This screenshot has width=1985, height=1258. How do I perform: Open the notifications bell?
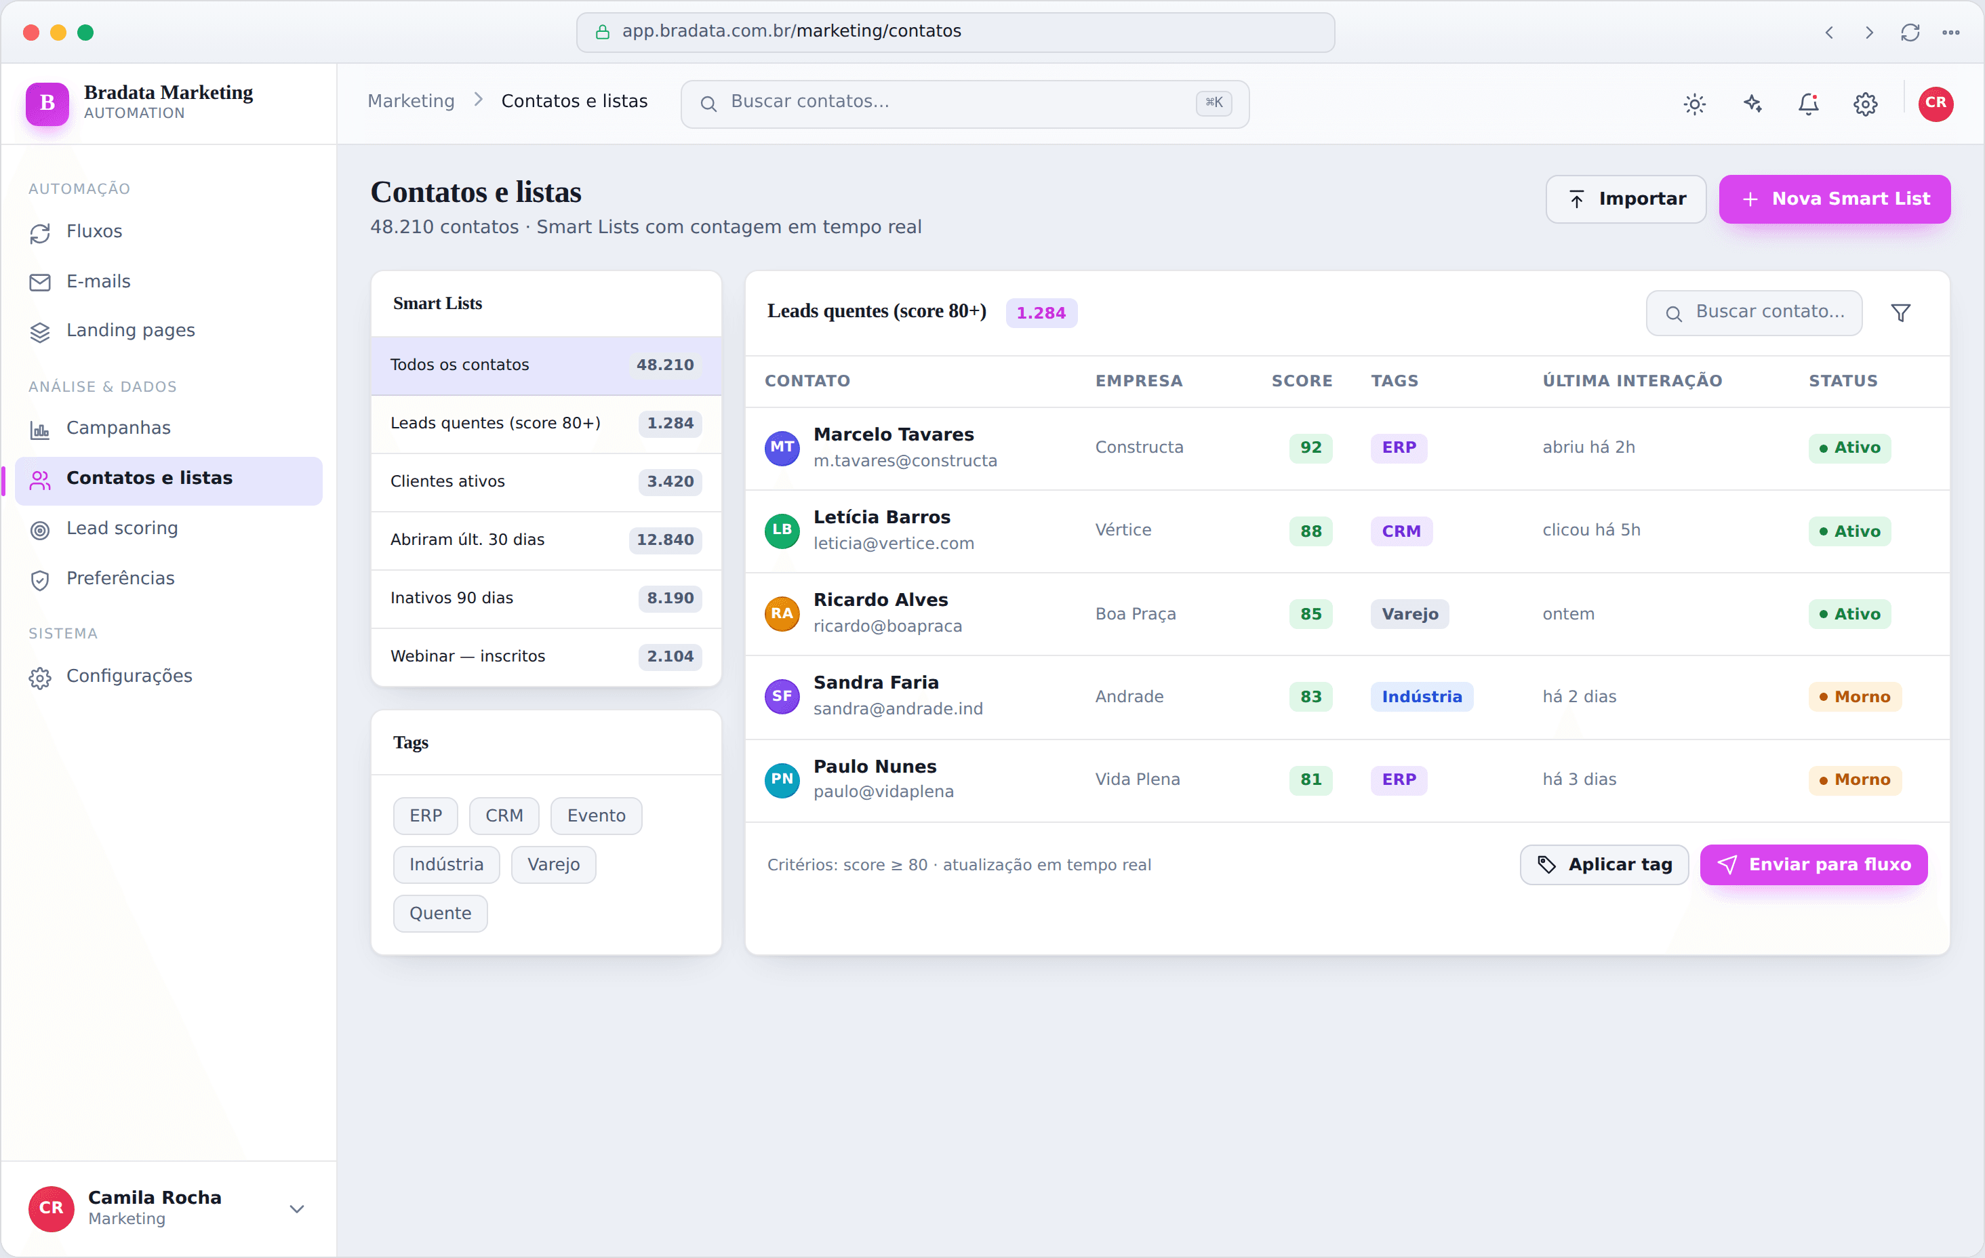pyautogui.click(x=1808, y=104)
